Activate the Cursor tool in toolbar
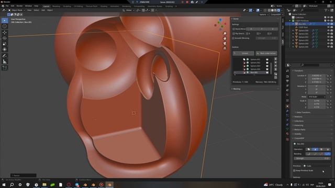This screenshot has width=335, height=188. click(x=5, y=27)
